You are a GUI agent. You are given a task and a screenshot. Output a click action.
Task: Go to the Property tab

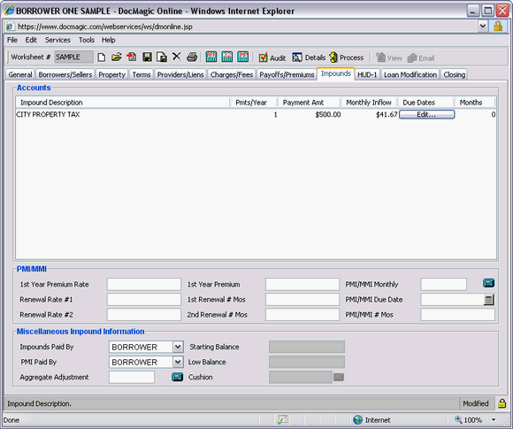point(112,74)
